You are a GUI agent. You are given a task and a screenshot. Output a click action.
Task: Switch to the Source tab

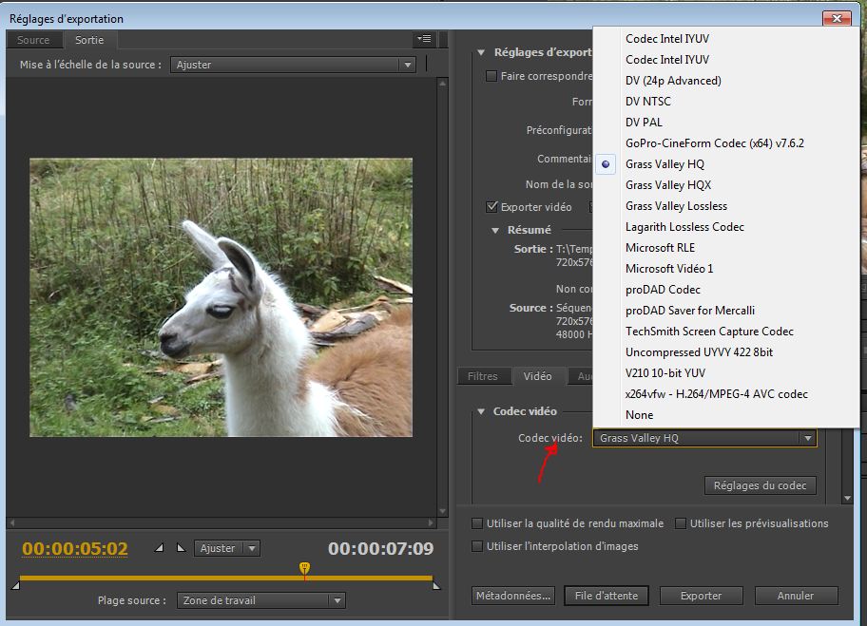33,40
